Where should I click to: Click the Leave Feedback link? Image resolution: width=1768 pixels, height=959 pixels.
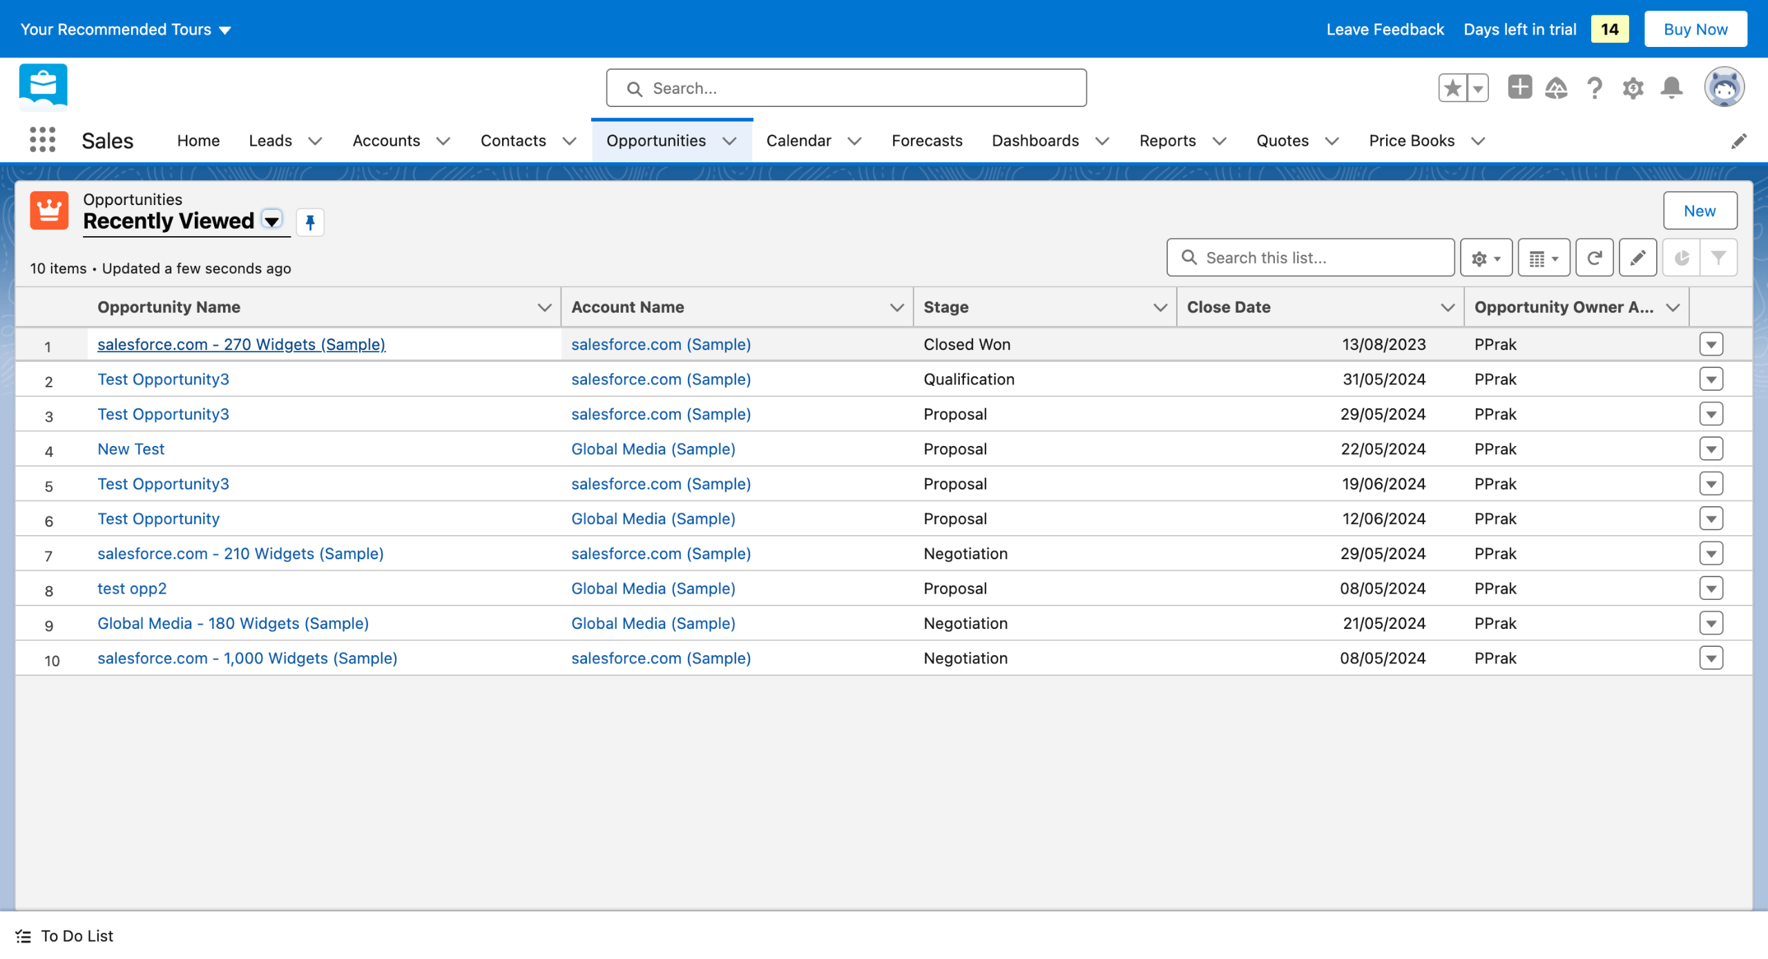[1385, 29]
